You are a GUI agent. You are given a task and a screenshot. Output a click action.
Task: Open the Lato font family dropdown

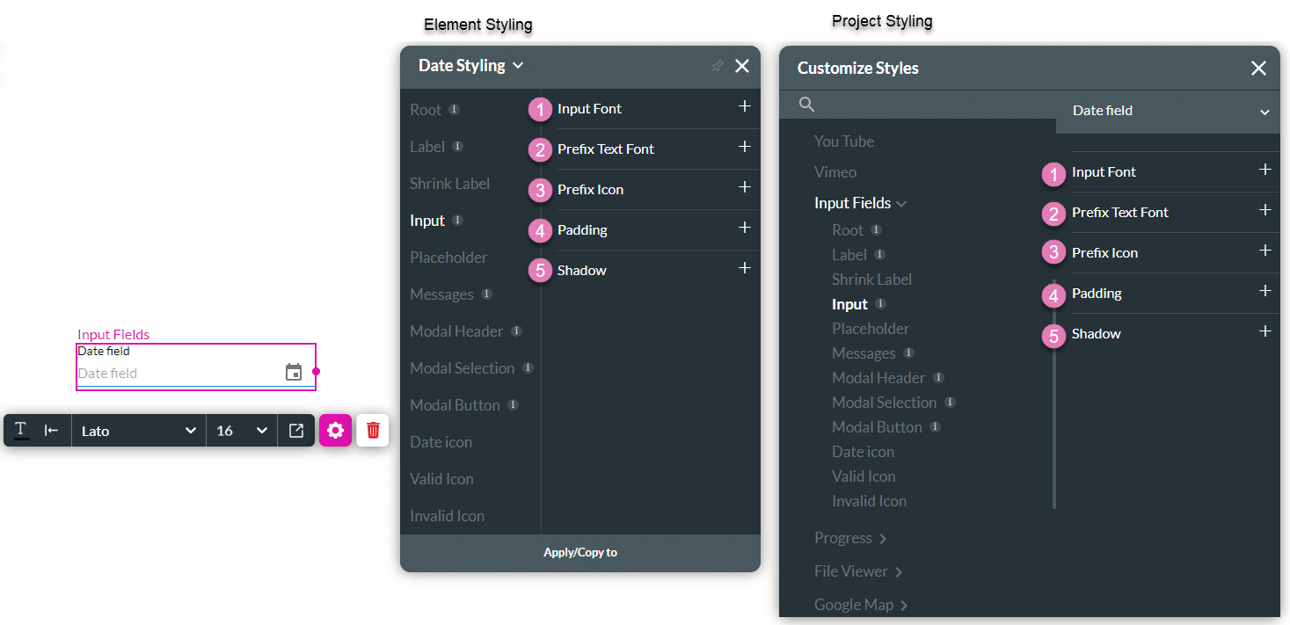138,430
